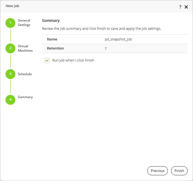Click the New Job title bar text
Image resolution: width=193 pixels, height=181 pixels.
(13, 6)
